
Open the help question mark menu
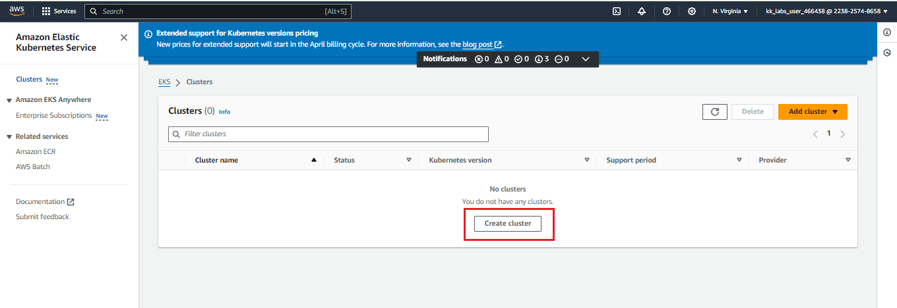(x=667, y=11)
